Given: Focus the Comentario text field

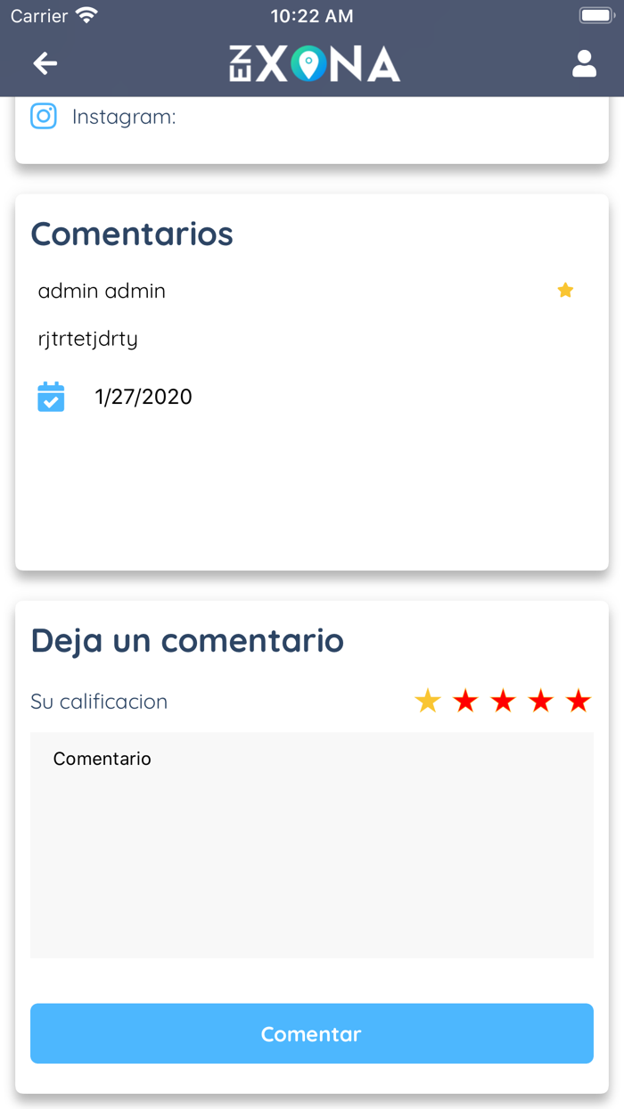Looking at the screenshot, I should coord(312,845).
